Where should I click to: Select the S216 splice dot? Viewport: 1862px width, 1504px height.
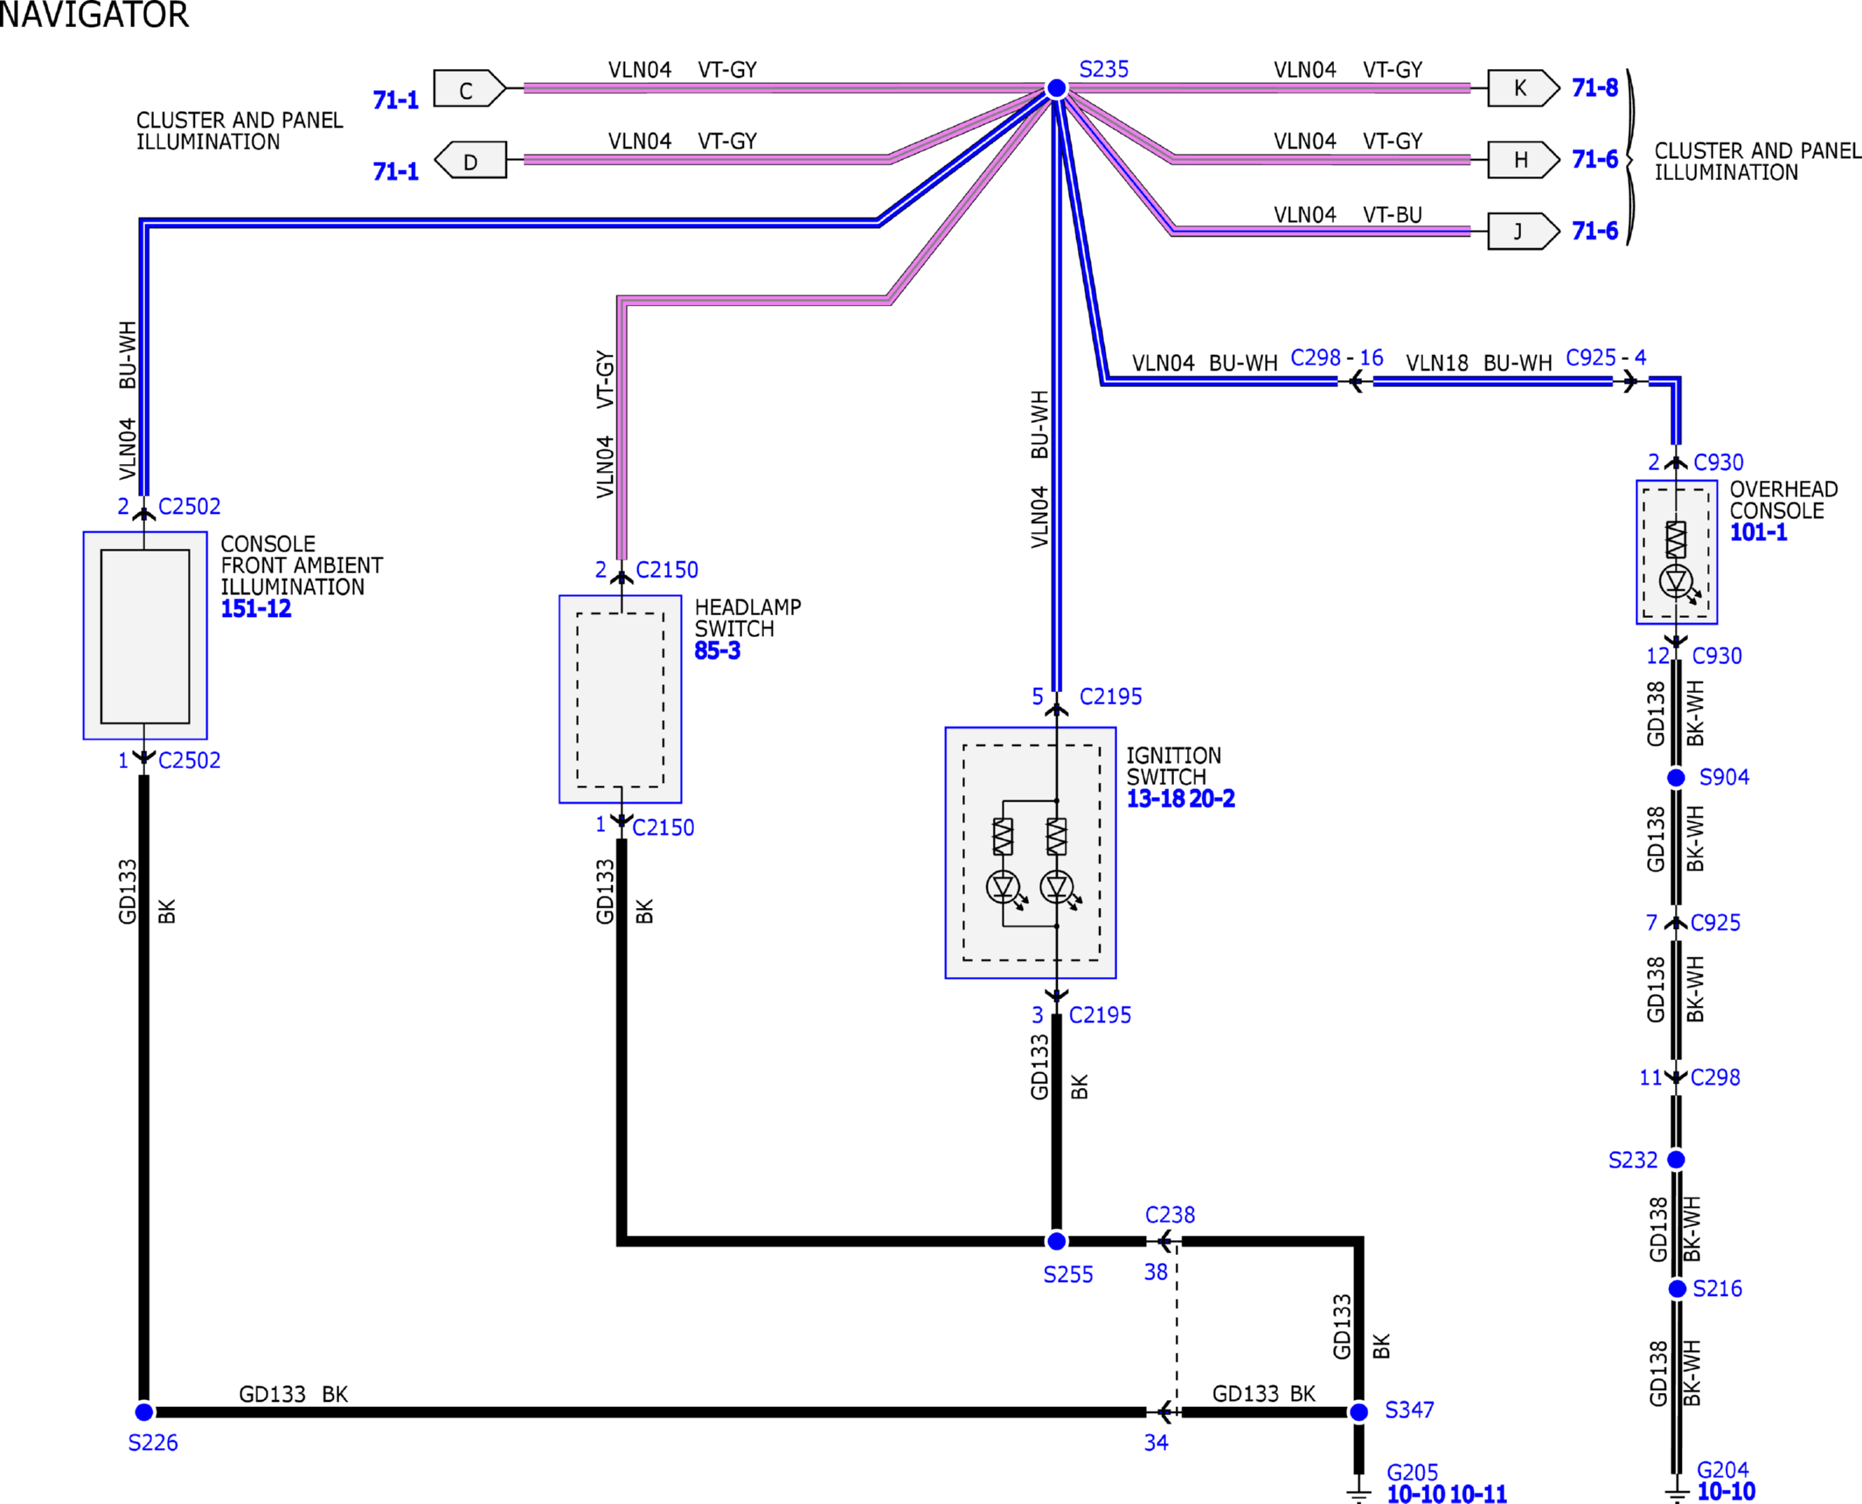pos(1677,1289)
